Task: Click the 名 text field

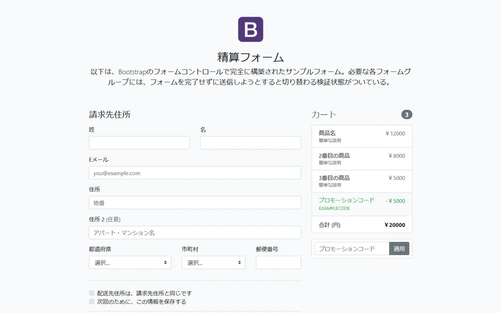Action: (250, 143)
